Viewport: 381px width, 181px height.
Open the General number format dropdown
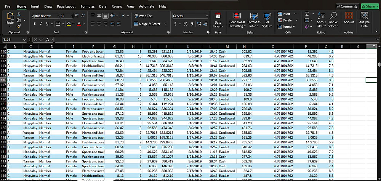click(x=206, y=16)
